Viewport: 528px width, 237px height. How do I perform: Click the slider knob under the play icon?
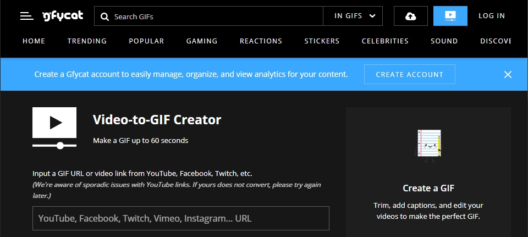click(x=60, y=145)
